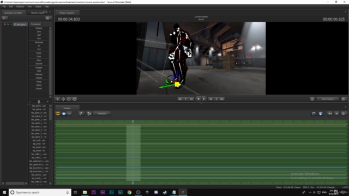Toggle the snap magnet in timeline

(x=314, y=114)
